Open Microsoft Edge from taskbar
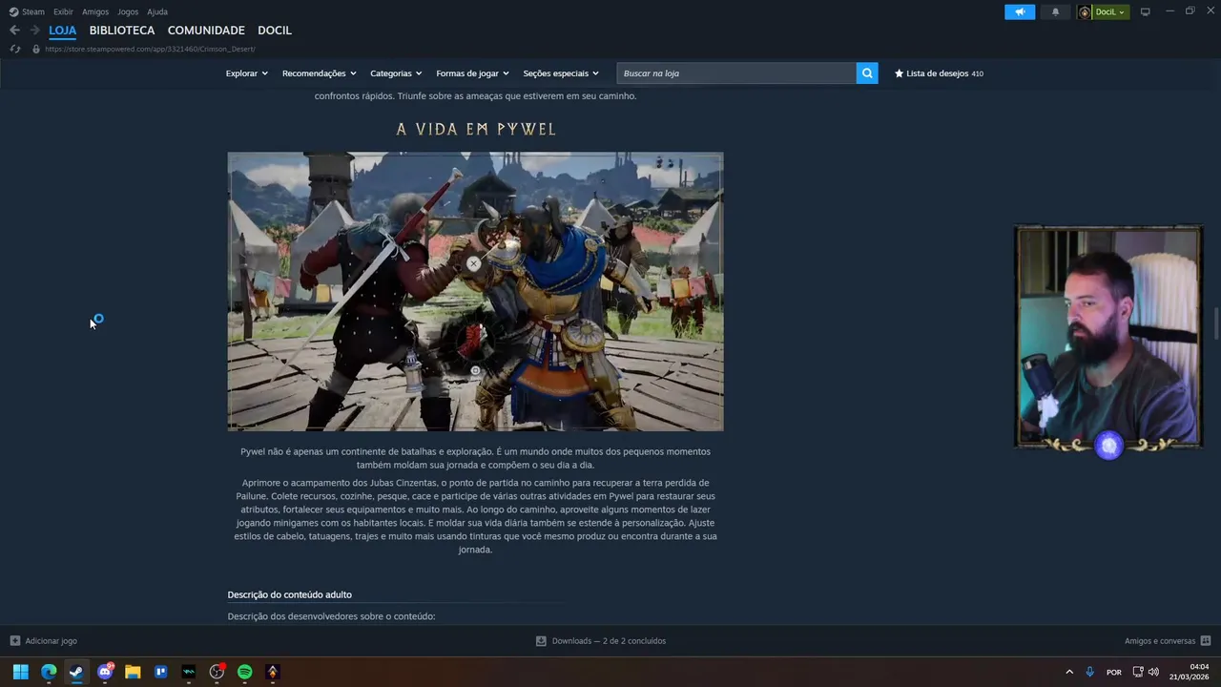This screenshot has width=1221, height=687. [x=49, y=672]
